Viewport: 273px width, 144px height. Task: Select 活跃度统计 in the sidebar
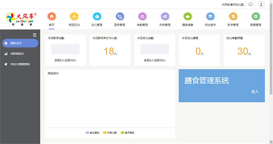[x=20, y=53]
